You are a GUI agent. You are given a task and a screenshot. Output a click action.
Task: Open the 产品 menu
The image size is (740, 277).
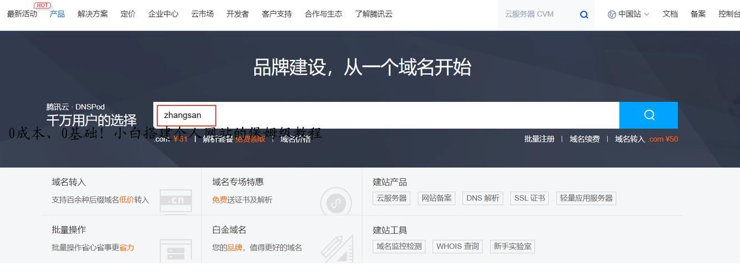point(57,14)
